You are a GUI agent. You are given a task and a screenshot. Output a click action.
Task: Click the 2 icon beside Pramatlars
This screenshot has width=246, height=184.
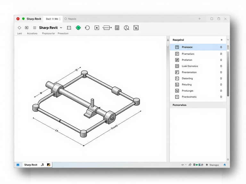point(177,54)
